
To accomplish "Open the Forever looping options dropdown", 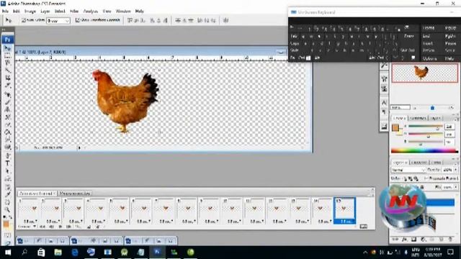I will click(x=27, y=227).
